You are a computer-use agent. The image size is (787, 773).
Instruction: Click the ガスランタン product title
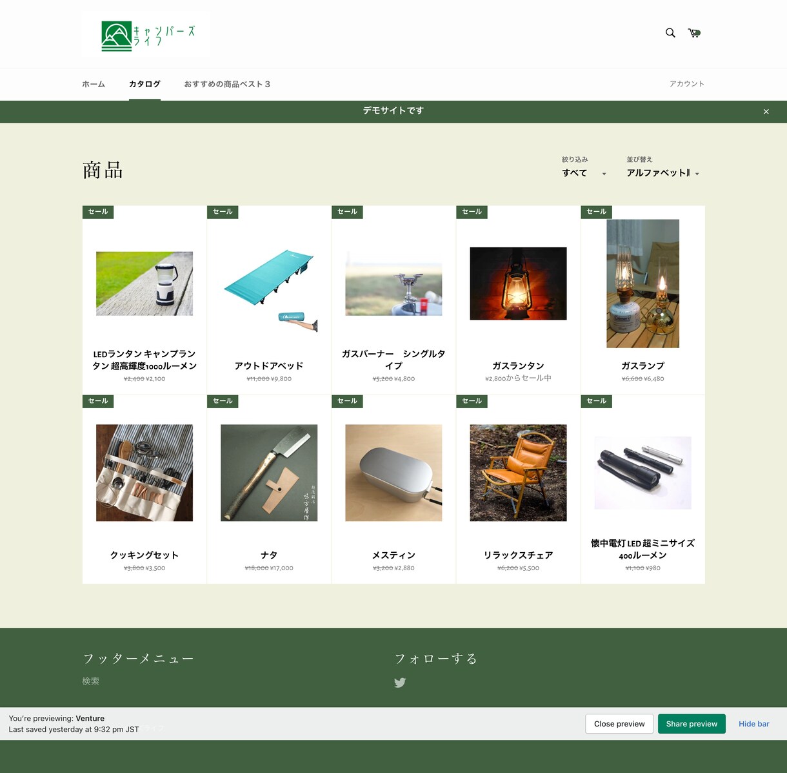coord(518,366)
